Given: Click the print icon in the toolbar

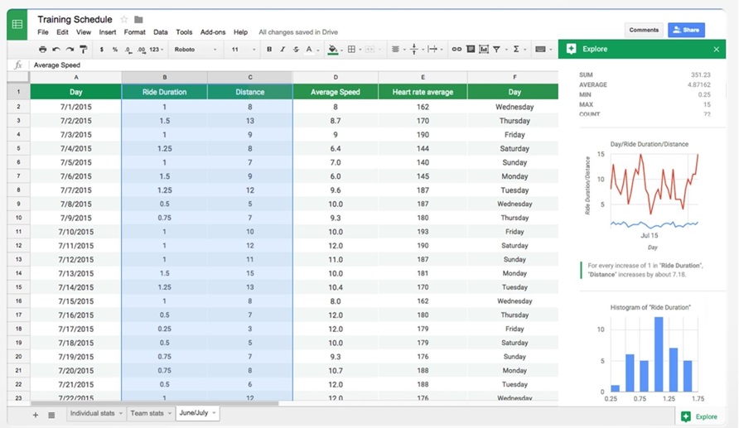Looking at the screenshot, I should pyautogui.click(x=43, y=50).
